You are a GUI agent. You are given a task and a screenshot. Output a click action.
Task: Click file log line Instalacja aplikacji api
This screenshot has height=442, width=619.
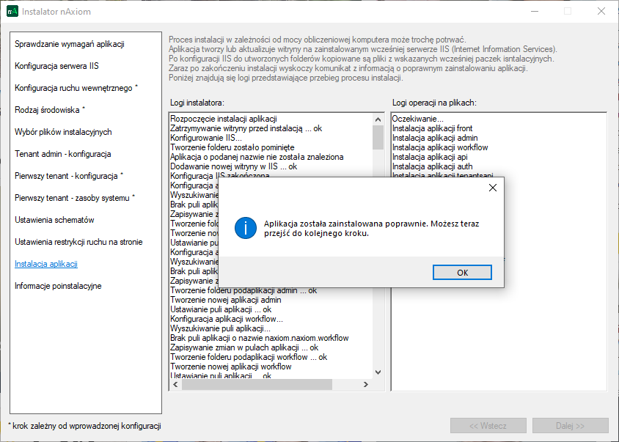(430, 157)
